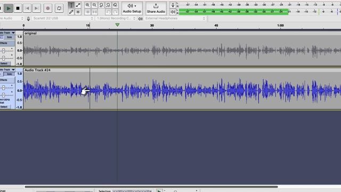Viewport: 341px width, 192px height.
Task: Click the Zoom Toggle icon
Action: [x=115, y=5]
